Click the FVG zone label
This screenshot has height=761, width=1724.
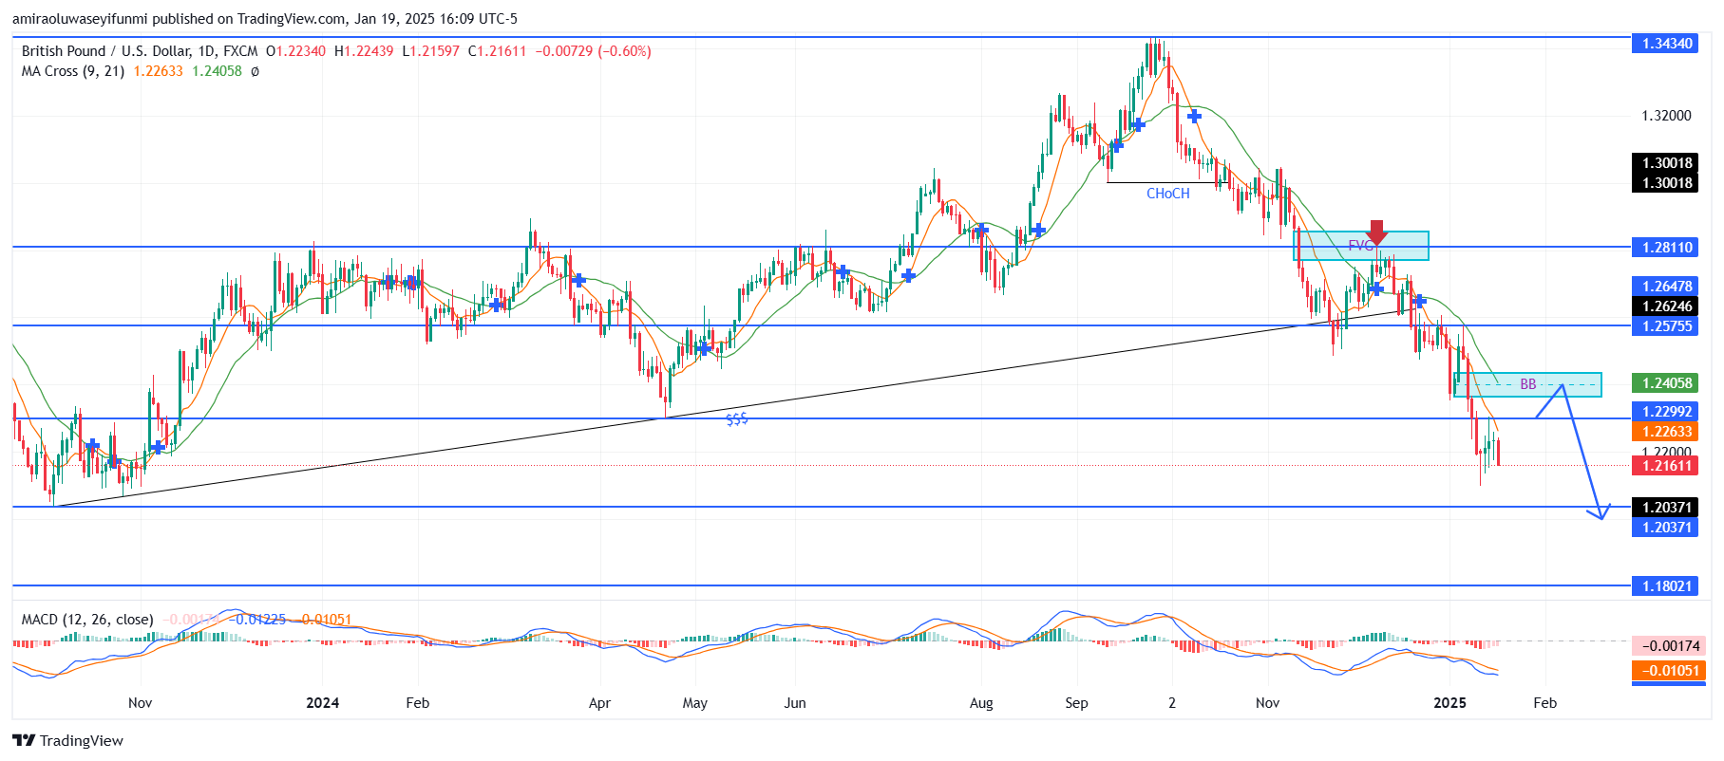(1360, 246)
